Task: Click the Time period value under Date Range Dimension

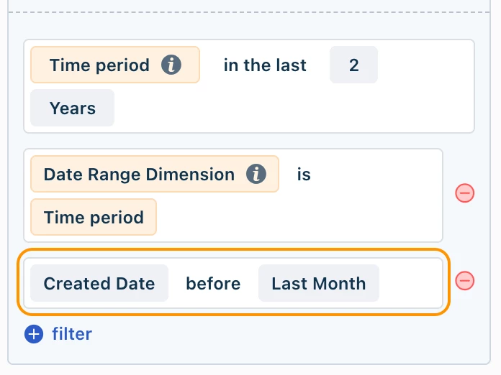Action: (94, 217)
